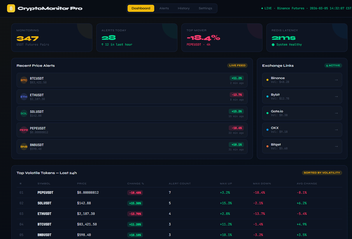Click the SORTED BY VOLATILITY badge
This screenshot has width=352, height=239.
click(x=322, y=173)
